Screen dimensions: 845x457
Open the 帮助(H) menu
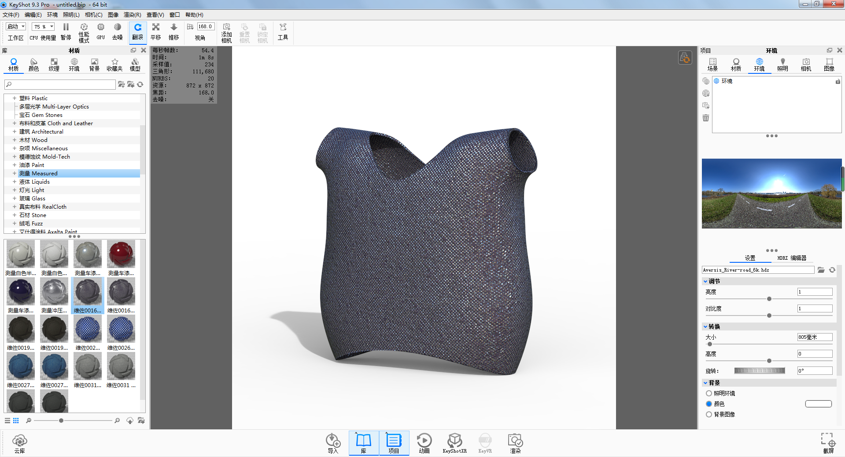pos(194,15)
